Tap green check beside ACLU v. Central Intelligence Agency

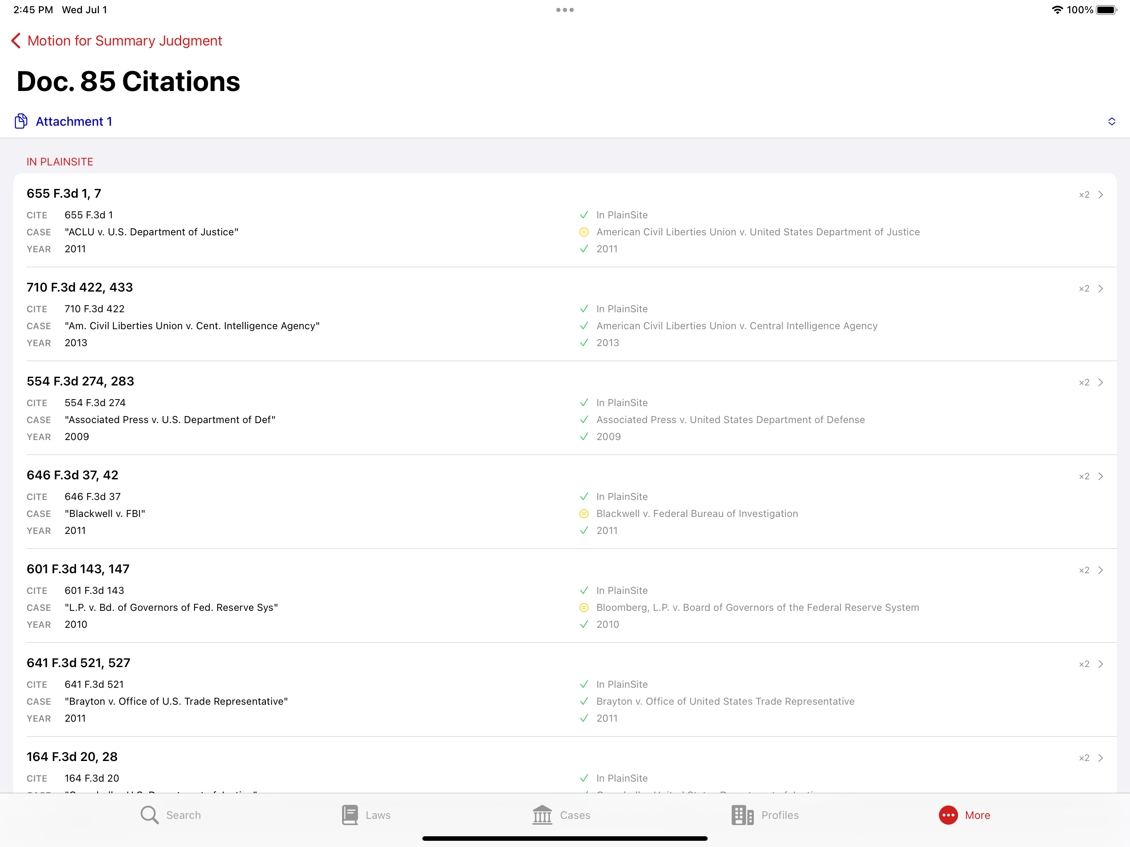point(584,326)
